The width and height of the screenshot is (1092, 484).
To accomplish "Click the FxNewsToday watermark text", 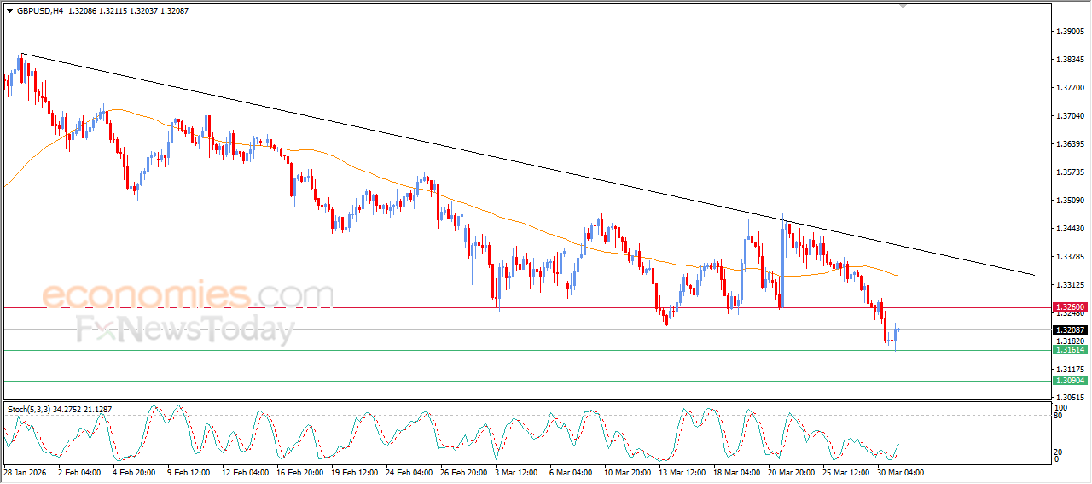I will tap(185, 329).
